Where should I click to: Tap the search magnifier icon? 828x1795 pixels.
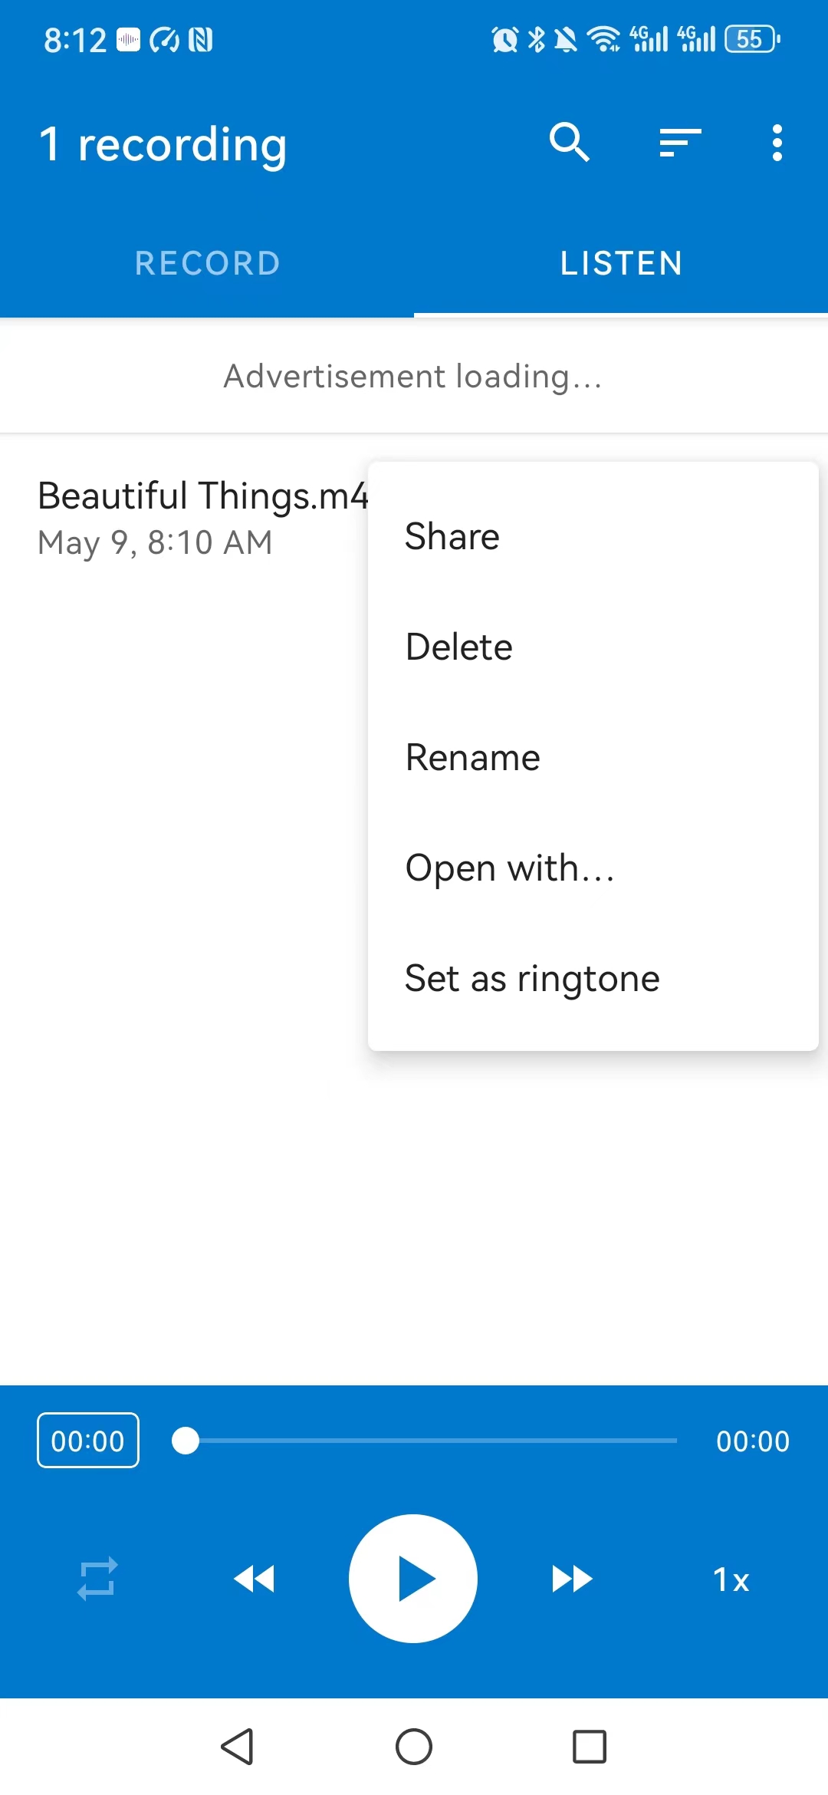(569, 143)
